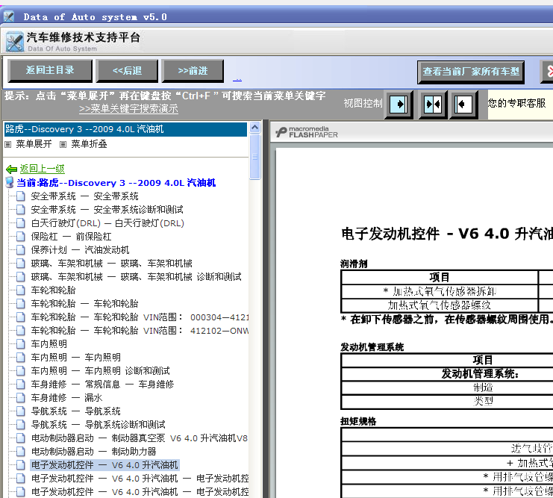This screenshot has height=498, width=553.
Task: Click document icon beside 保养计划 — 汽油发动机
Action: 21,249
